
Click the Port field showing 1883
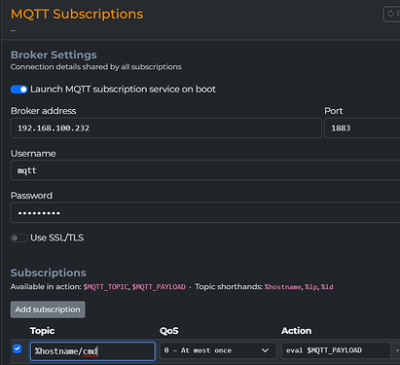point(362,128)
